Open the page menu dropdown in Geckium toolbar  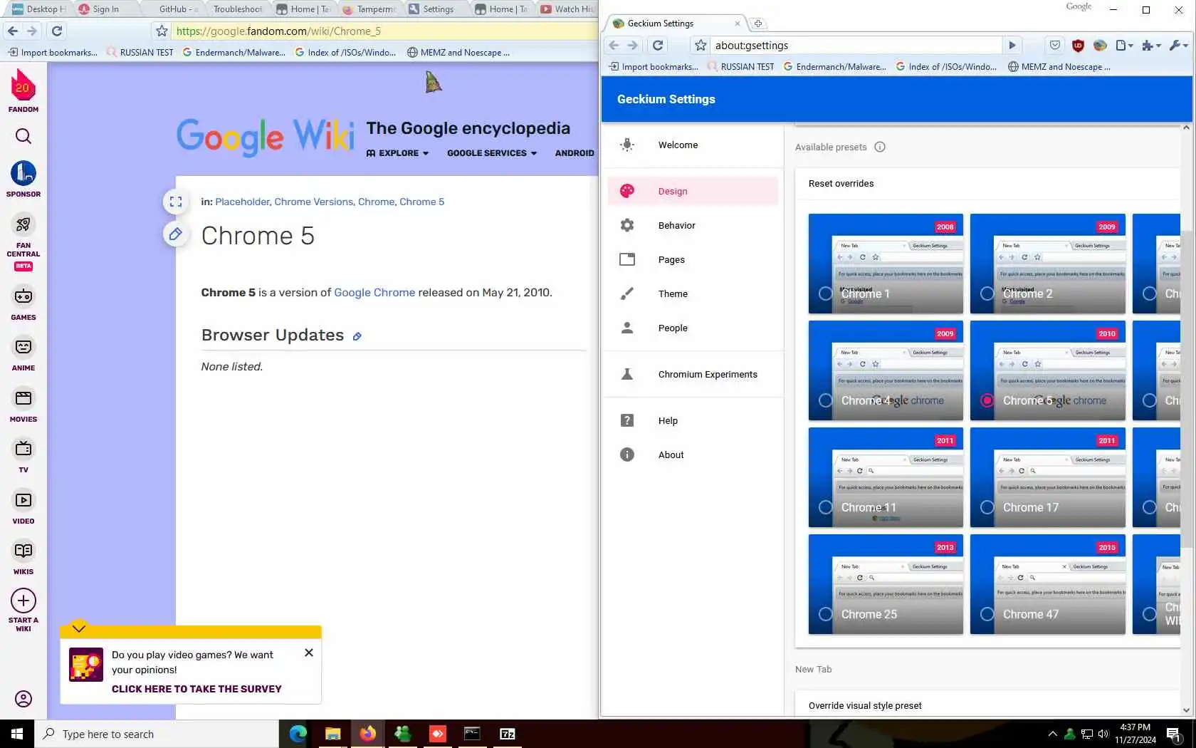click(x=1124, y=45)
